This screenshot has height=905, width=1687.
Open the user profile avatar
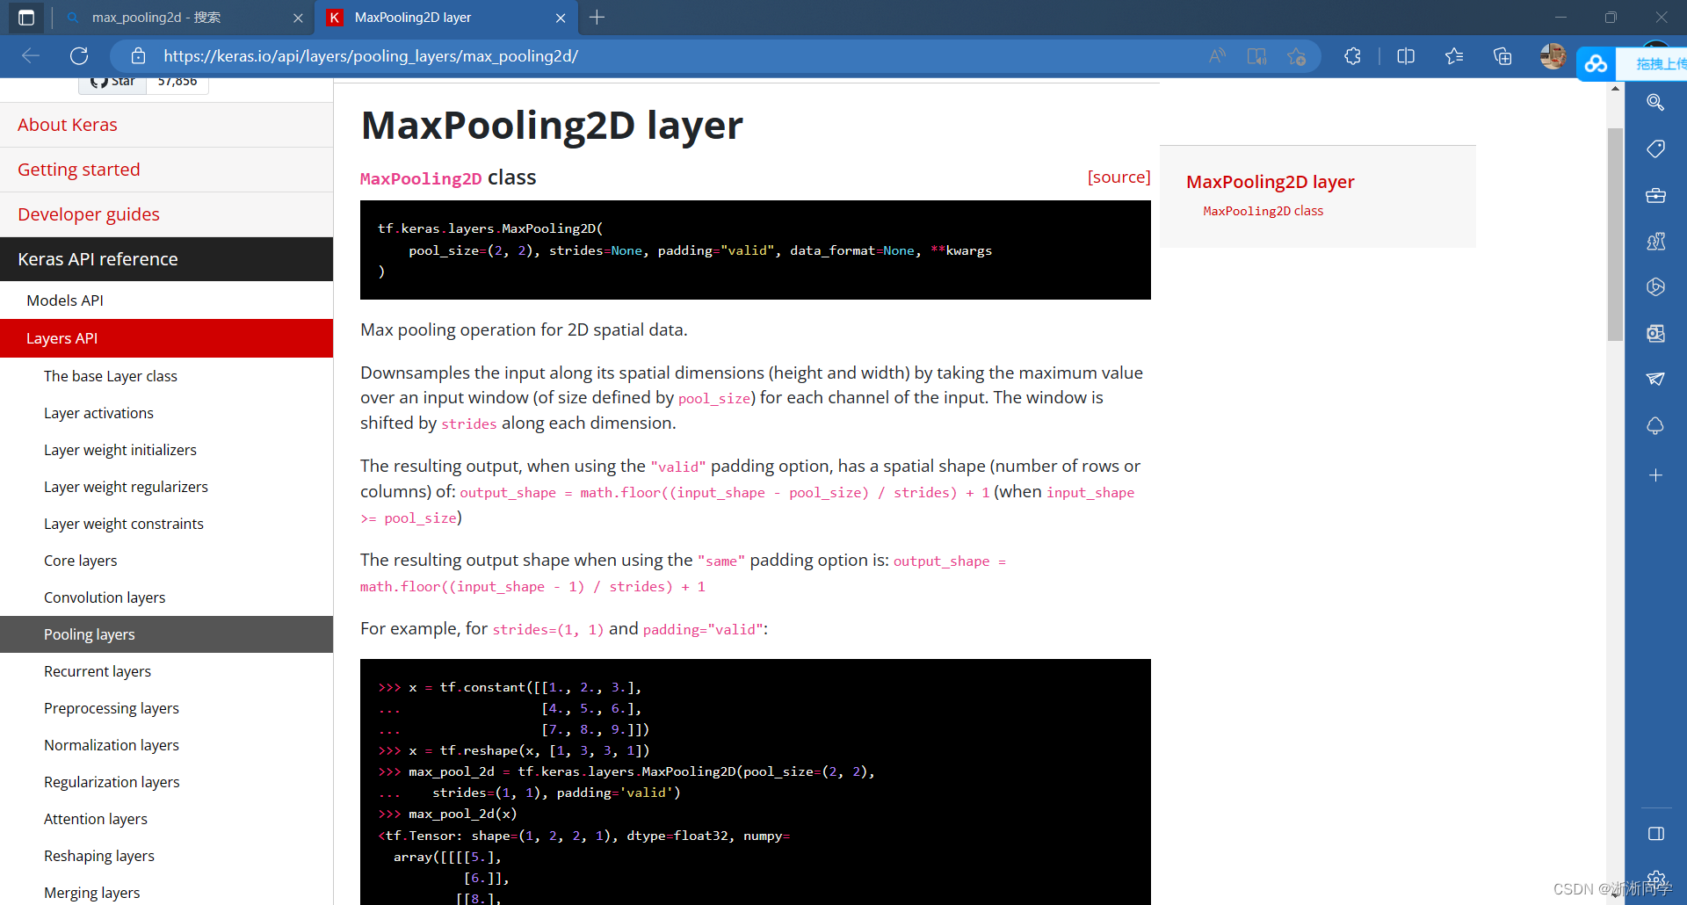(1553, 56)
